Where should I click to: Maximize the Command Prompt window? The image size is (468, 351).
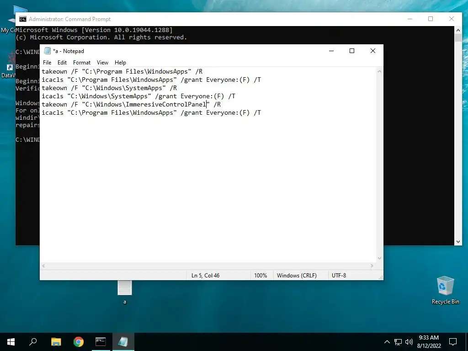click(x=431, y=19)
